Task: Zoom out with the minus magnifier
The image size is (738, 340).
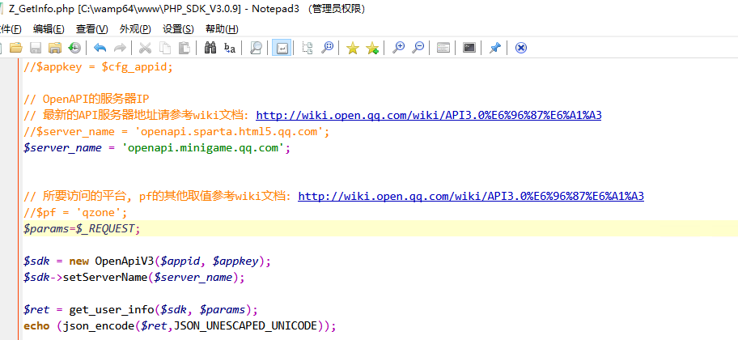Action: (x=418, y=48)
